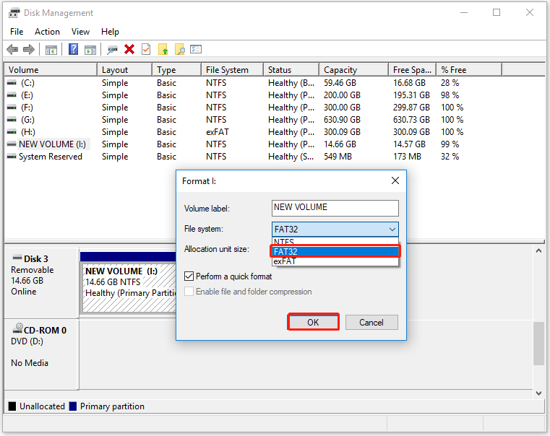Image resolution: width=550 pixels, height=436 pixels.
Task: Sort by Free Space column header
Action: pyautogui.click(x=413, y=70)
